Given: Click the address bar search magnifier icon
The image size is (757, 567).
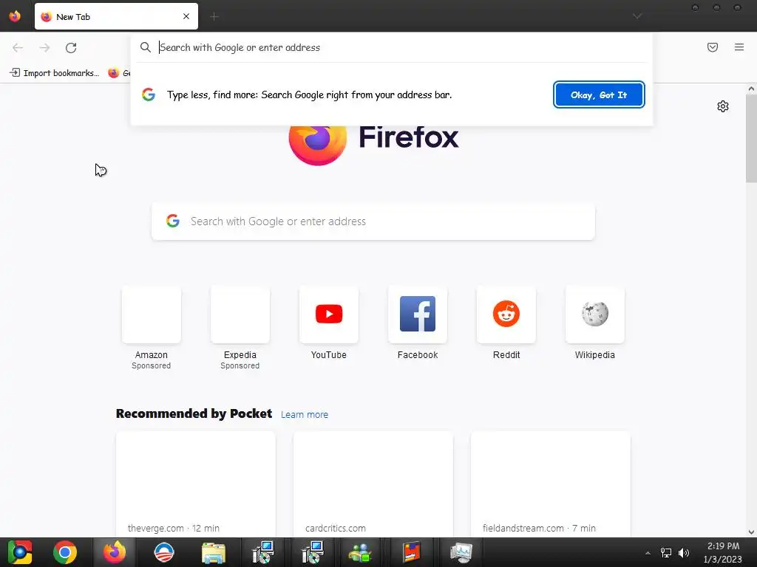Looking at the screenshot, I should click(x=146, y=47).
